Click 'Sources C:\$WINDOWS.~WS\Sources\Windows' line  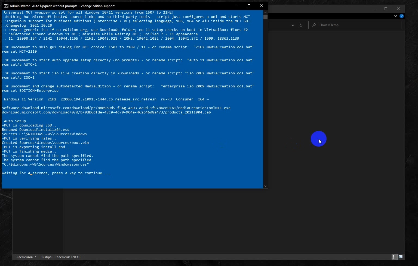pos(44,134)
